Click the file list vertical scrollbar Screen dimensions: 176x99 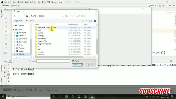click(97, 46)
